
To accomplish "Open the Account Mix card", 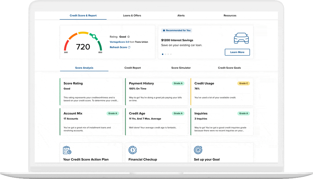I will tap(91, 122).
